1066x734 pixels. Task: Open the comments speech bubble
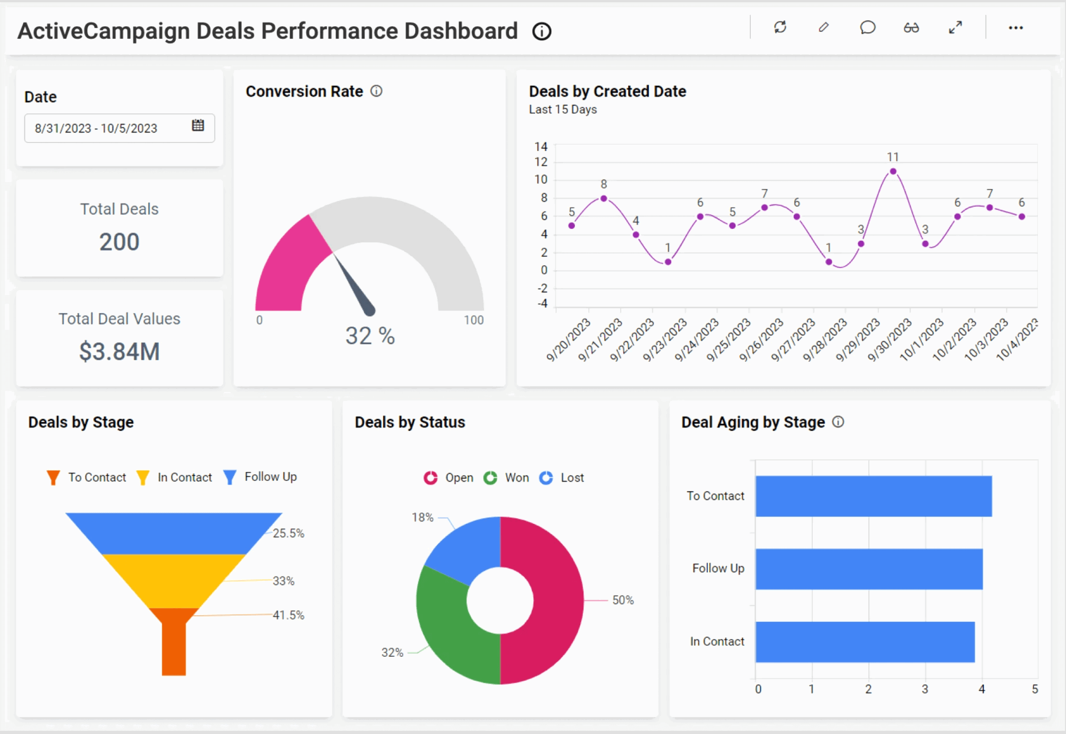[x=867, y=28]
